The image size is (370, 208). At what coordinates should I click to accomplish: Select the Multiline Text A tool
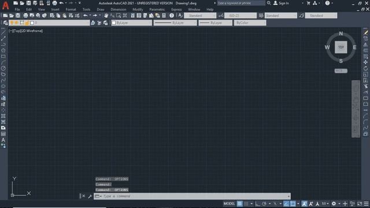tap(3, 140)
